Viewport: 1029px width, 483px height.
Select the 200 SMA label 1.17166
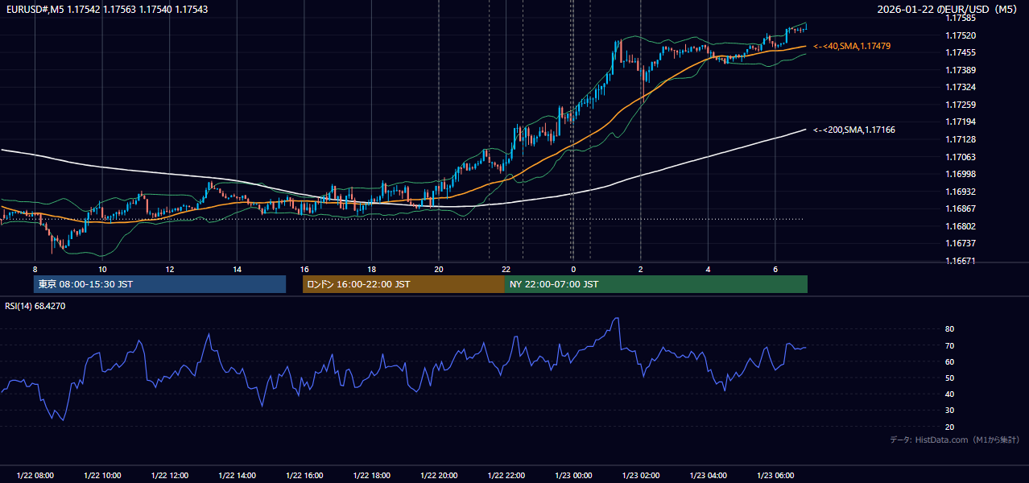click(853, 130)
